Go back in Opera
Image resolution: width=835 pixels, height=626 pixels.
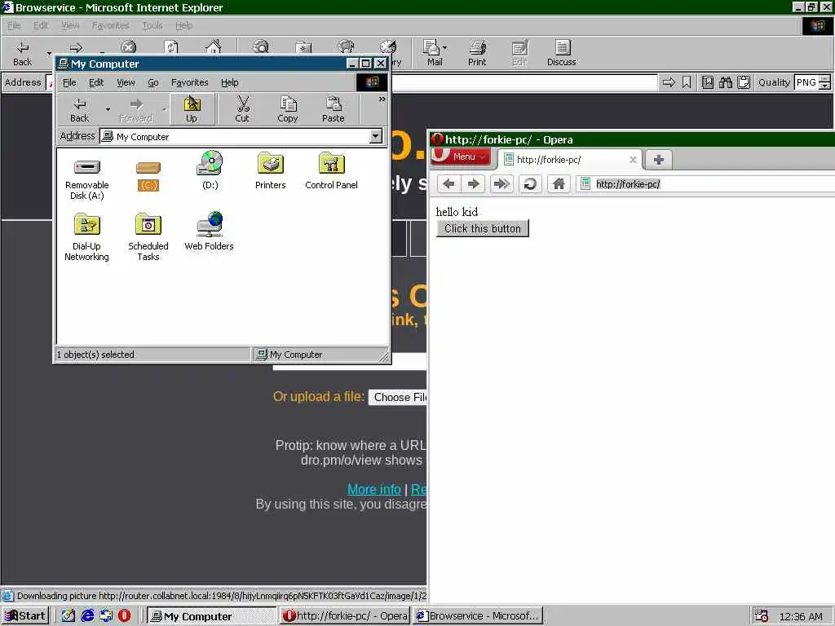click(x=448, y=184)
